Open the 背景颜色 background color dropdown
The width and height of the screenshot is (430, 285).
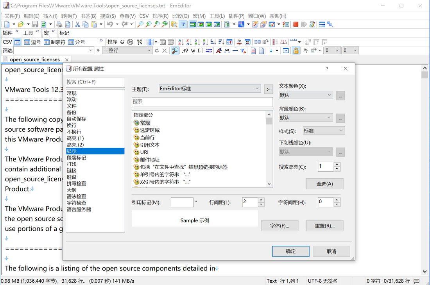pos(306,118)
